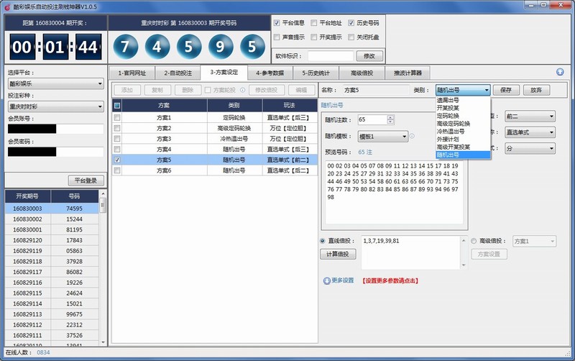Image resolution: width=575 pixels, height=361 pixels.
Task: Switch to the 4-参考数据 tab
Action: click(x=270, y=73)
